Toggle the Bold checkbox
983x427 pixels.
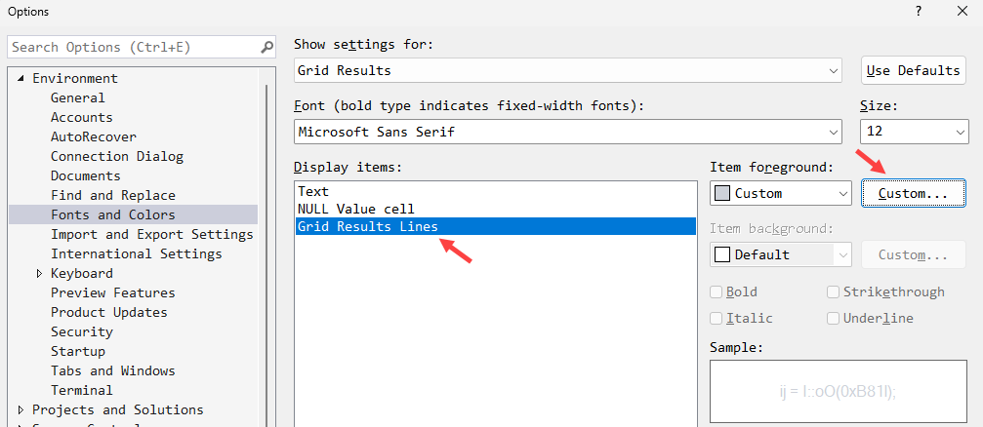tap(717, 291)
